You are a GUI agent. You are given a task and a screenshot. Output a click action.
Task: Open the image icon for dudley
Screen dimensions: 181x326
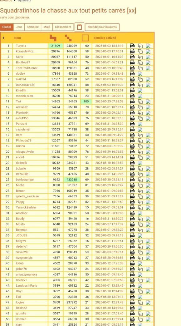coord(140,74)
